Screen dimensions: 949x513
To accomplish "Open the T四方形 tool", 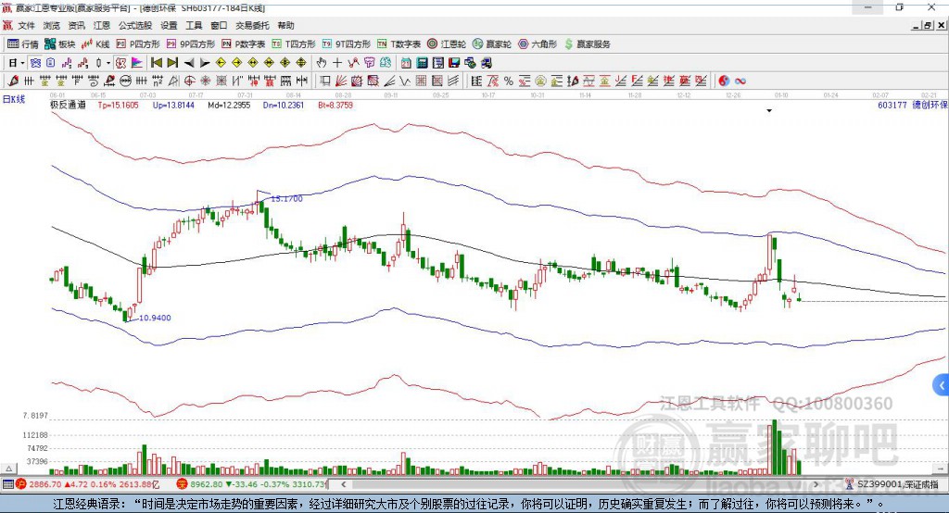I will point(294,44).
